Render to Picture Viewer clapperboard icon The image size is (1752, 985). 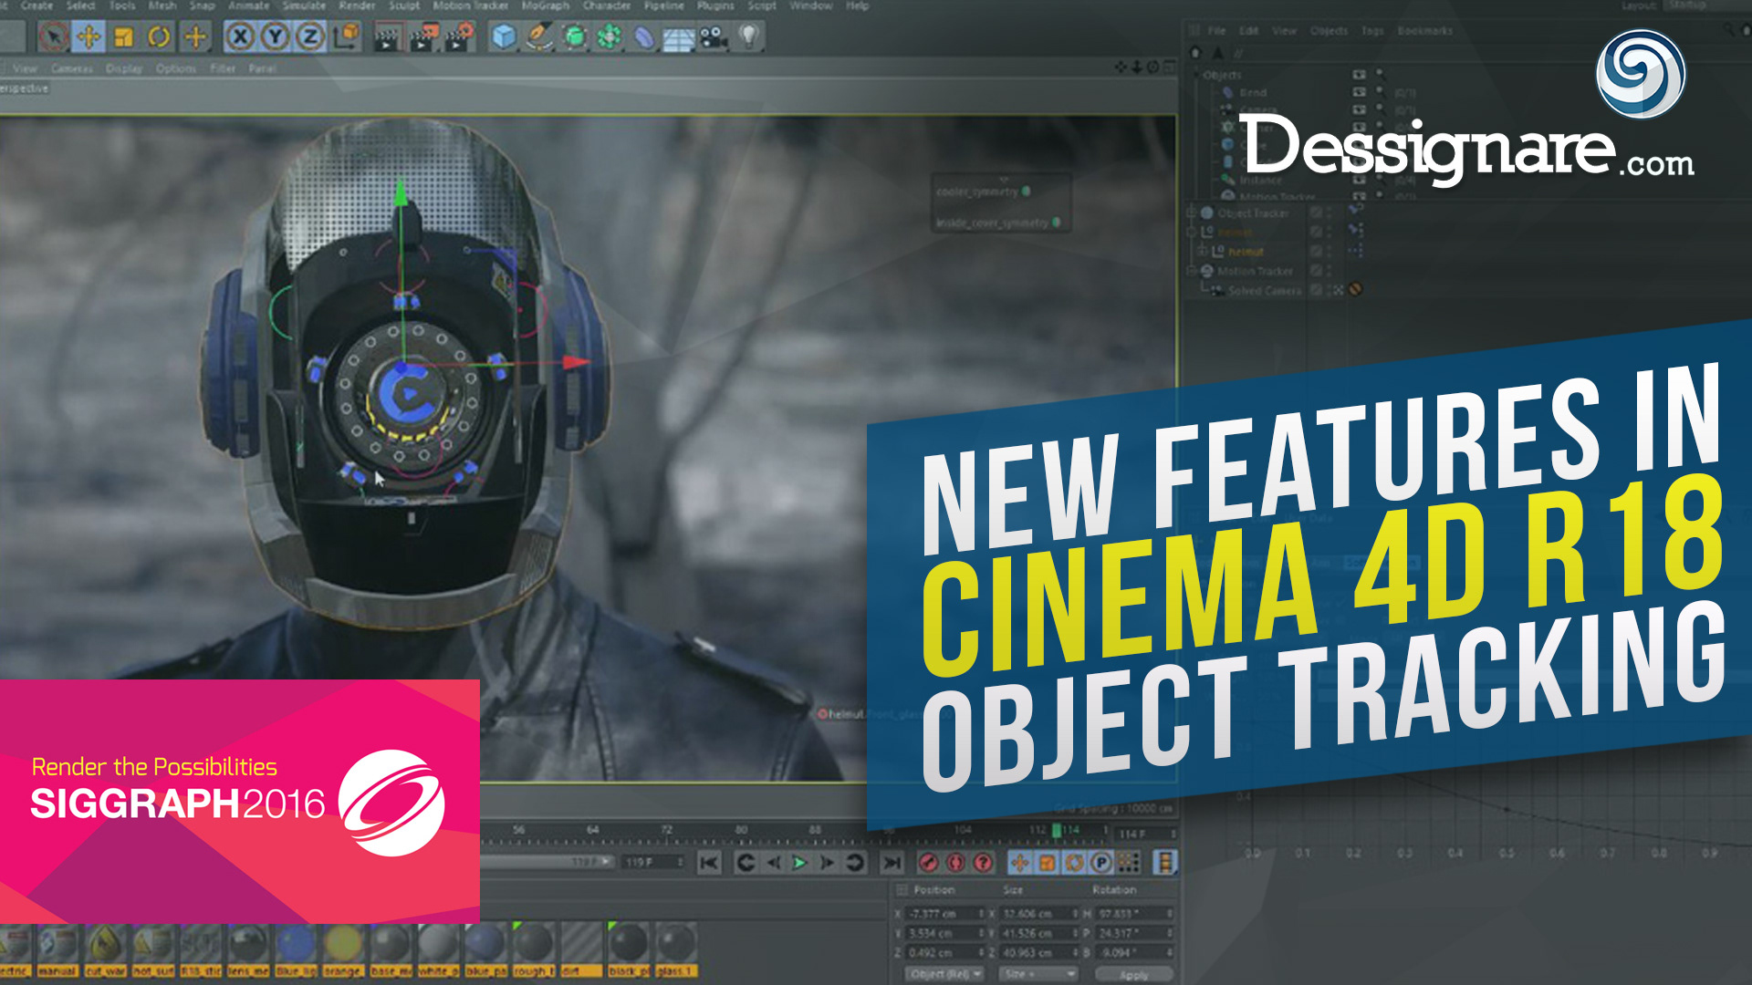pos(422,37)
